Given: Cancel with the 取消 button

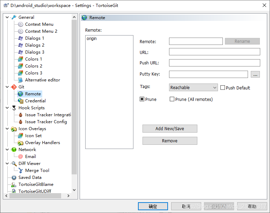Looking at the screenshot, I should [x=186, y=206].
